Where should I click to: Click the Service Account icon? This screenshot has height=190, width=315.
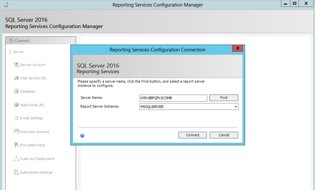pos(16,65)
